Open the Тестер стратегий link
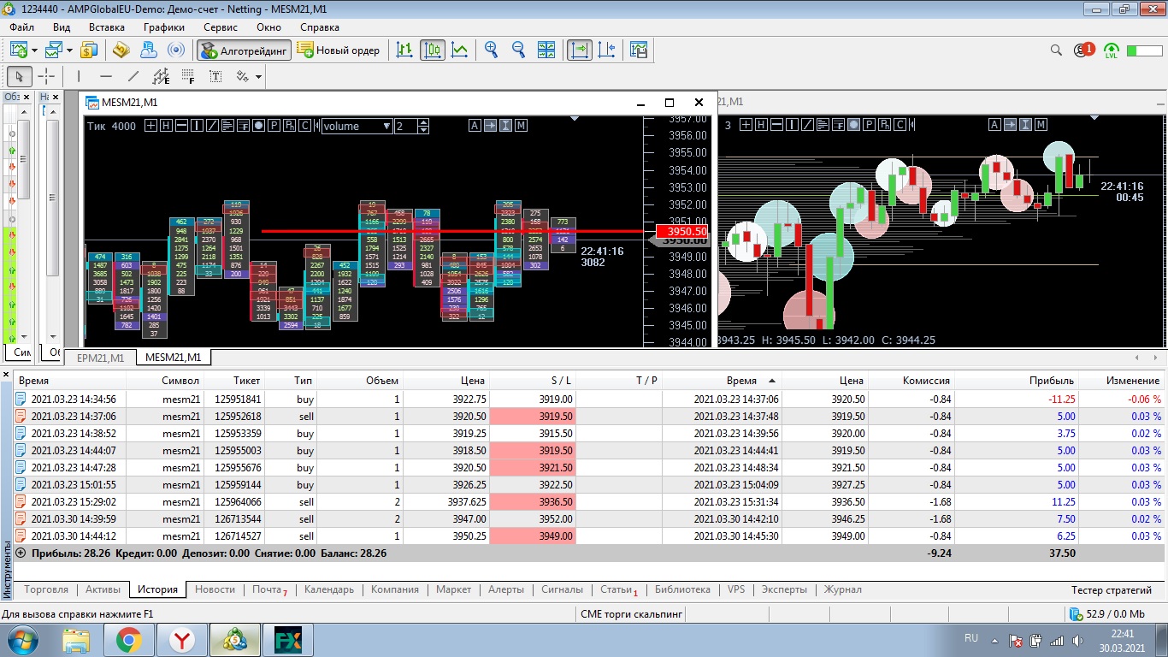 [x=1112, y=590]
